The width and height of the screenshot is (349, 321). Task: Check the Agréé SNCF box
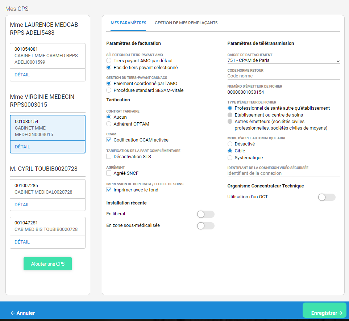coord(109,173)
